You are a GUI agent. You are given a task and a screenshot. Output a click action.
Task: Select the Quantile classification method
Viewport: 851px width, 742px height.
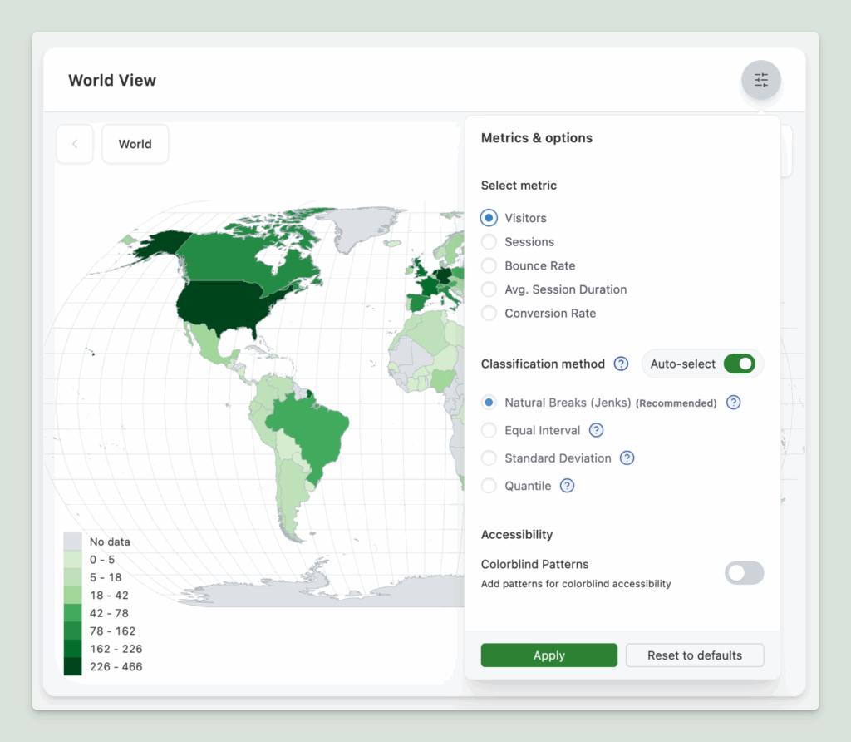489,486
